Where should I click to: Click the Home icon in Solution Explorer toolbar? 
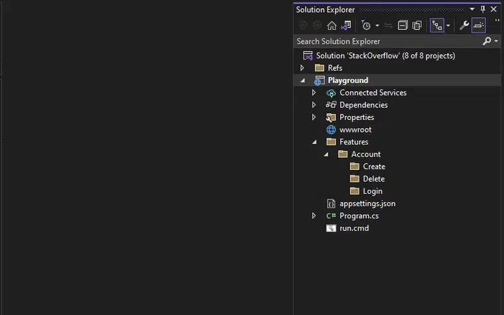[x=332, y=25]
